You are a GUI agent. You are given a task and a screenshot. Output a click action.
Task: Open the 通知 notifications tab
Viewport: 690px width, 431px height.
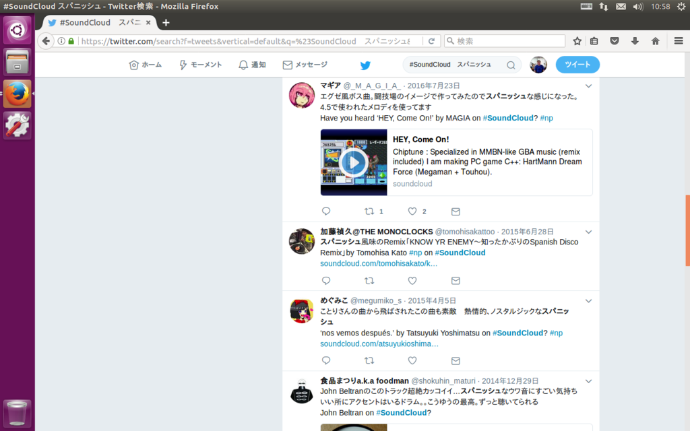pos(252,65)
